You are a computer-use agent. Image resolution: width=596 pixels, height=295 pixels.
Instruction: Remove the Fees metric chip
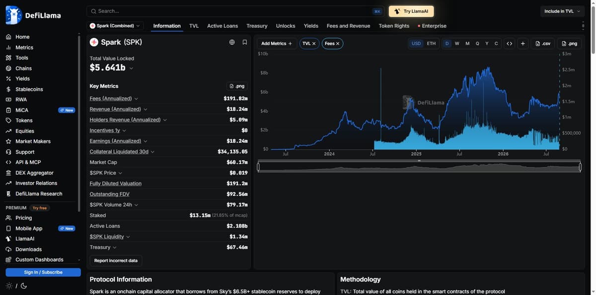pos(338,44)
